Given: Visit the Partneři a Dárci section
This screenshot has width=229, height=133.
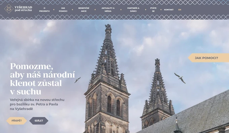Looking at the screenshot, I should [133, 10].
